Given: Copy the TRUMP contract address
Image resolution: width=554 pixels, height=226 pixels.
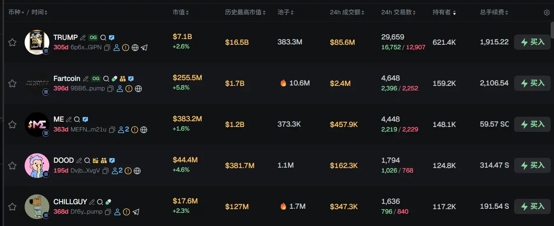Looking at the screenshot, I should tap(107, 48).
